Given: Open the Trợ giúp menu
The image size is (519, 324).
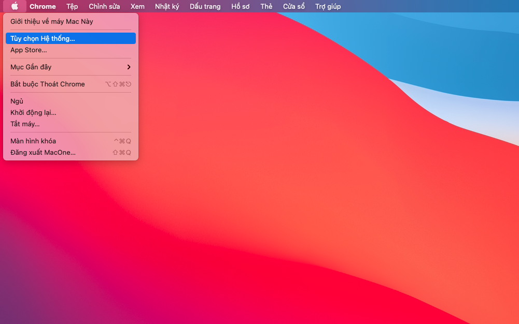Looking at the screenshot, I should 328,6.
